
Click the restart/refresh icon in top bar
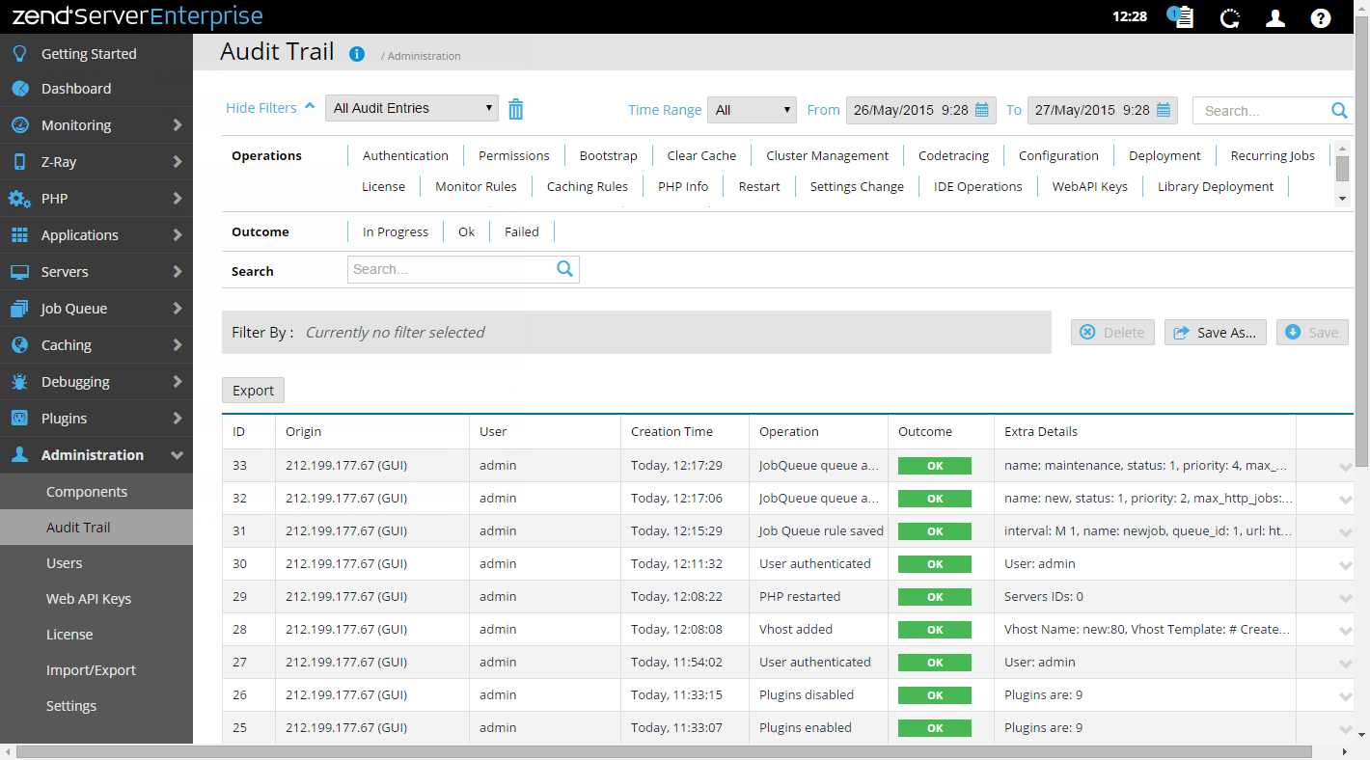[1229, 17]
